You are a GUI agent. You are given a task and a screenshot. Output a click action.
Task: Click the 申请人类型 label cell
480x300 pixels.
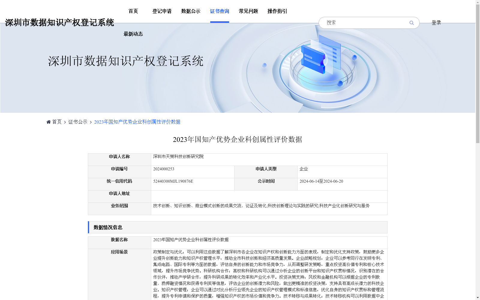click(266, 172)
